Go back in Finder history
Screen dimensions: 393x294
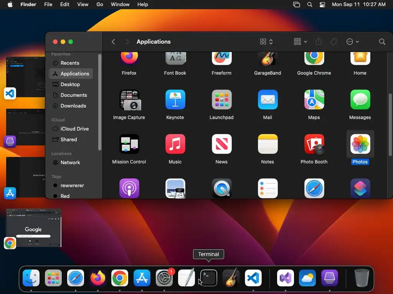click(x=113, y=42)
